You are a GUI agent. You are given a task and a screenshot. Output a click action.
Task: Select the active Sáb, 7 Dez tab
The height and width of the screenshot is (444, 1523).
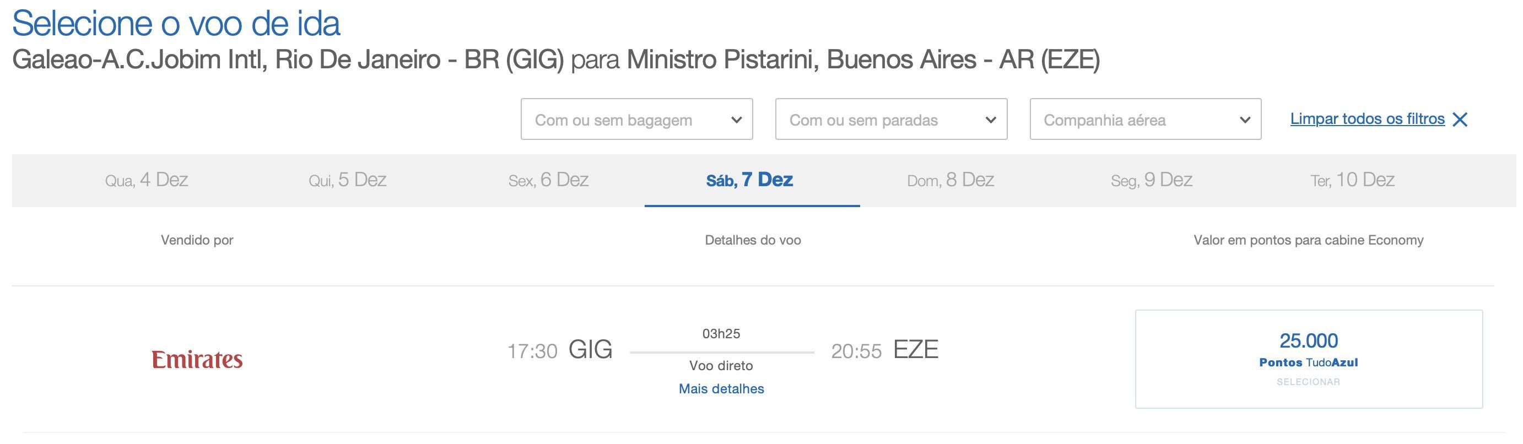(x=750, y=180)
